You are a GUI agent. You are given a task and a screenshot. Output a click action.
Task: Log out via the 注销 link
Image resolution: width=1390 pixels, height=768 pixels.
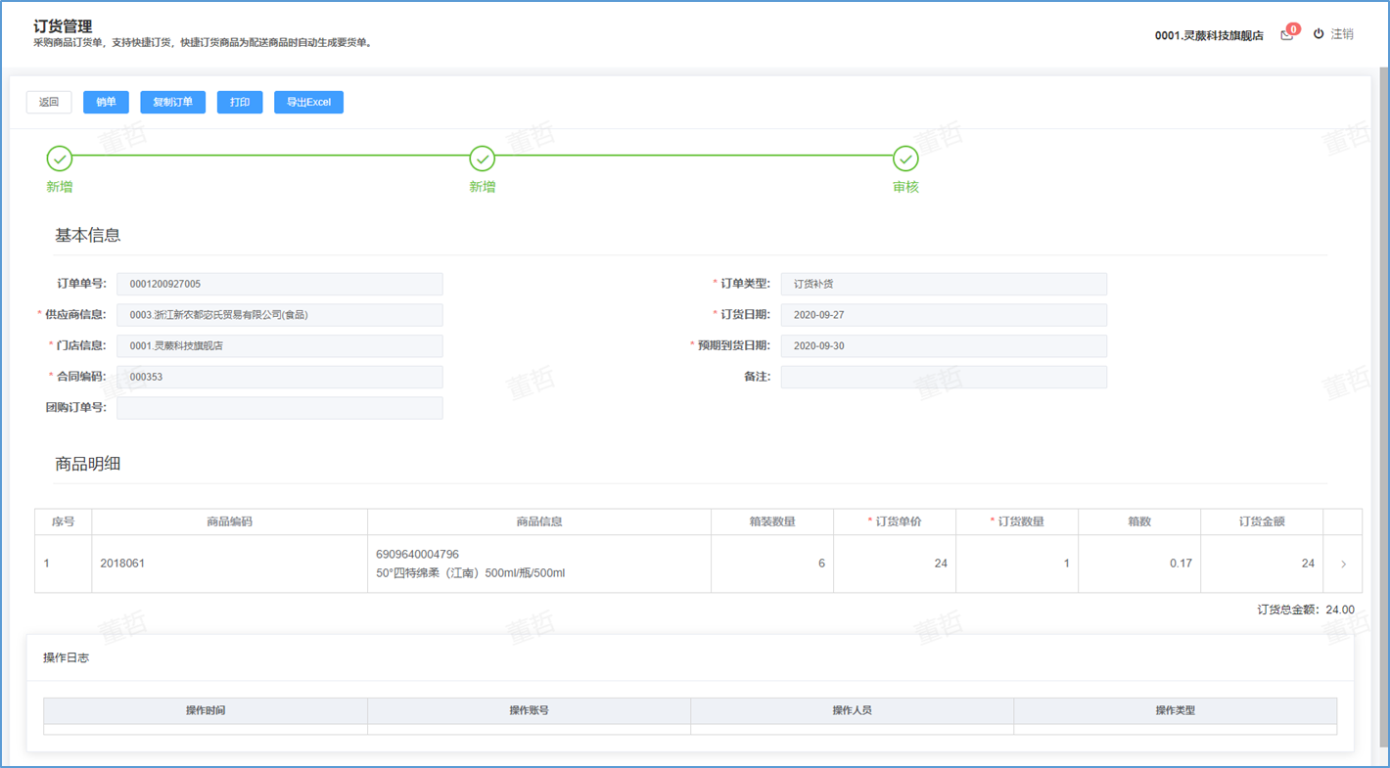[x=1342, y=34]
